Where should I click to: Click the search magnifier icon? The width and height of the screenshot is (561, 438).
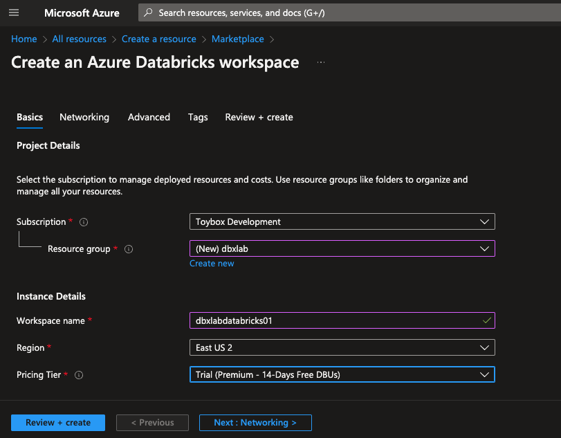[x=148, y=13]
